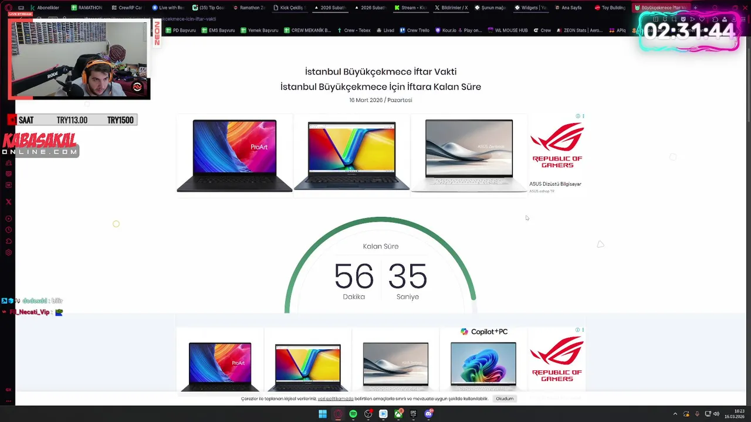751x422 pixels.
Task: Open the Stream - Kick tab
Action: (x=410, y=8)
